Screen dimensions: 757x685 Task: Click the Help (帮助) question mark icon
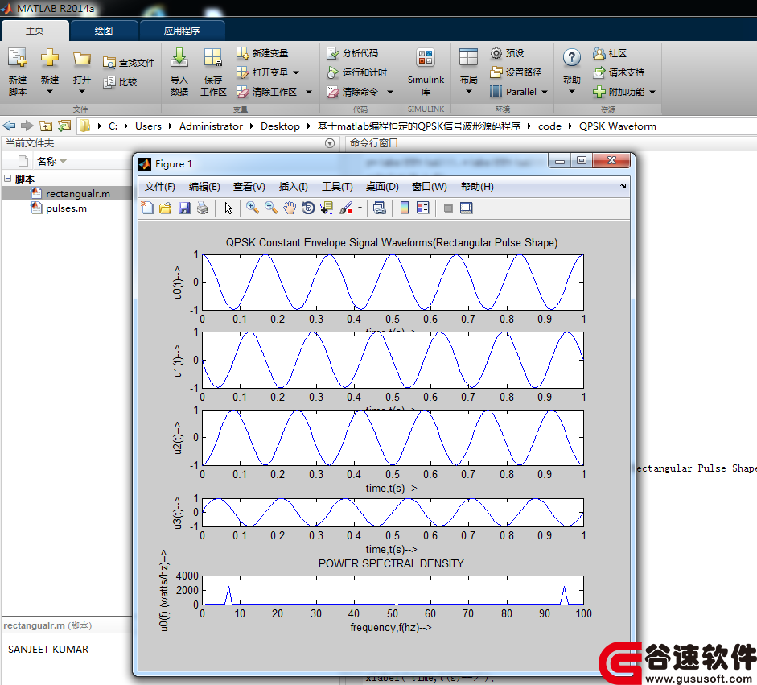[x=572, y=57]
